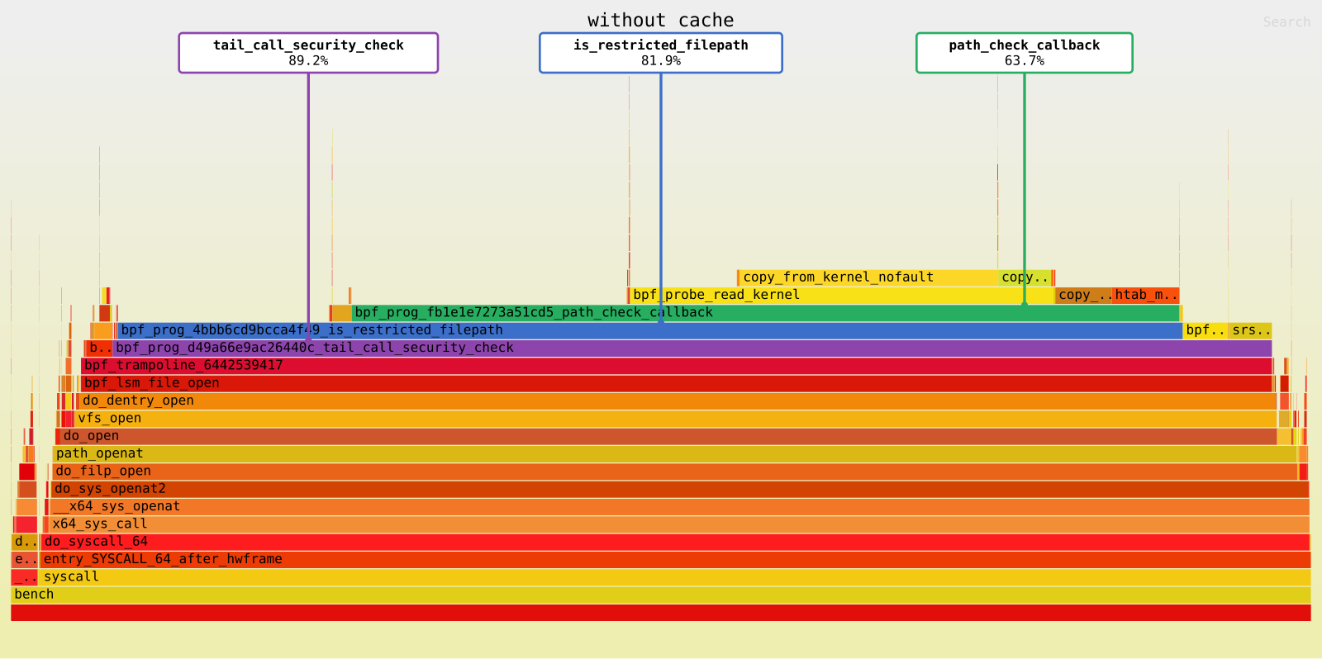
Task: Click the x64_sys_call frame
Action: [679, 524]
